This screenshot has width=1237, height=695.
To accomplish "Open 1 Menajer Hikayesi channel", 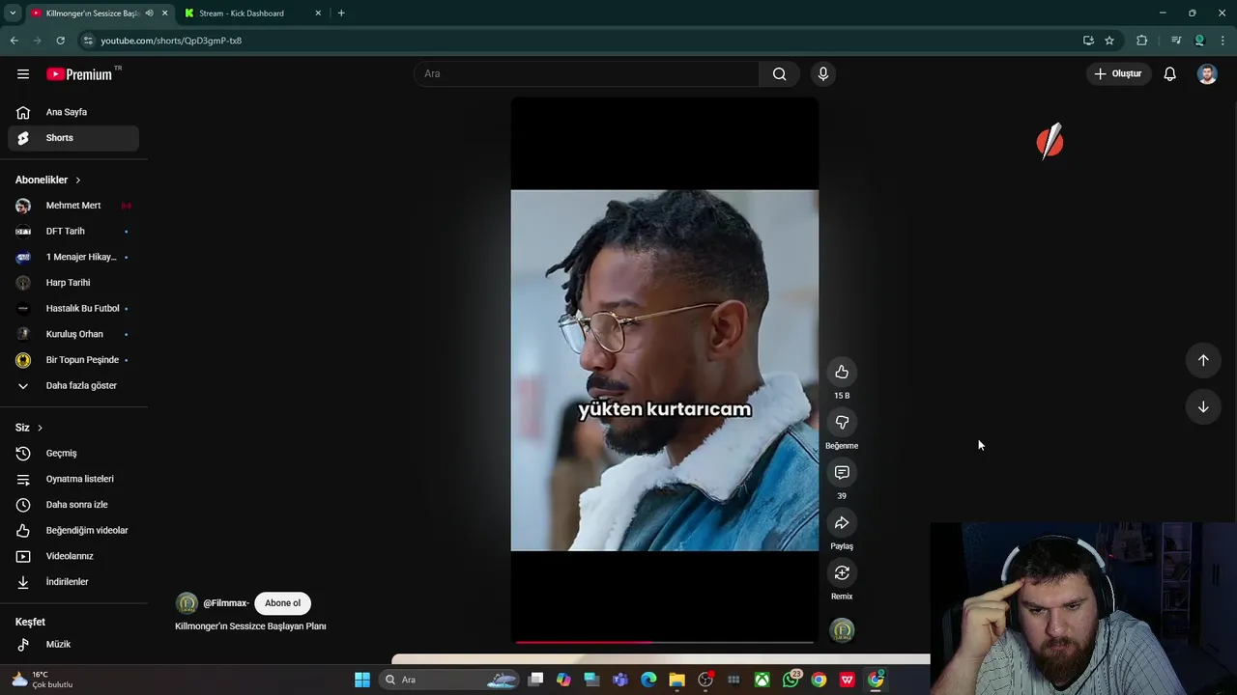I will 73,257.
